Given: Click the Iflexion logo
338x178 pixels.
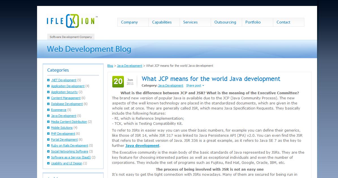Looking at the screenshot, I should pos(72,21).
